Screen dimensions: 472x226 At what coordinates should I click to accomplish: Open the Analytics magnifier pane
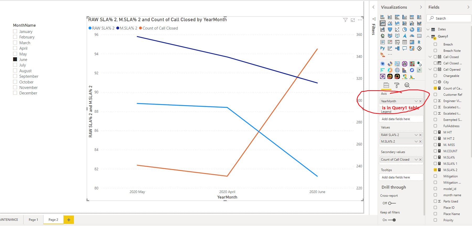point(407,85)
